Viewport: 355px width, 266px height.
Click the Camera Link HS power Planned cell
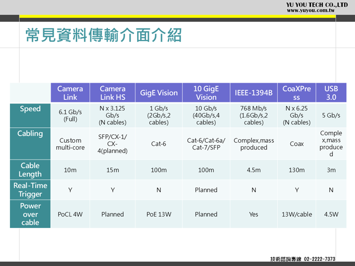[113, 214]
